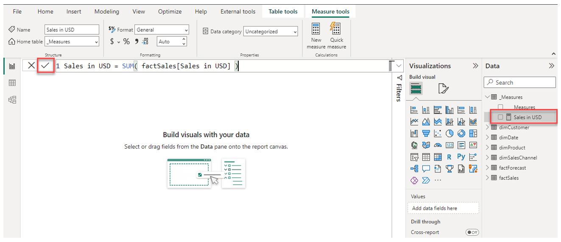Image resolution: width=561 pixels, height=242 pixels.
Task: Pick the R script visual
Action: point(449,157)
